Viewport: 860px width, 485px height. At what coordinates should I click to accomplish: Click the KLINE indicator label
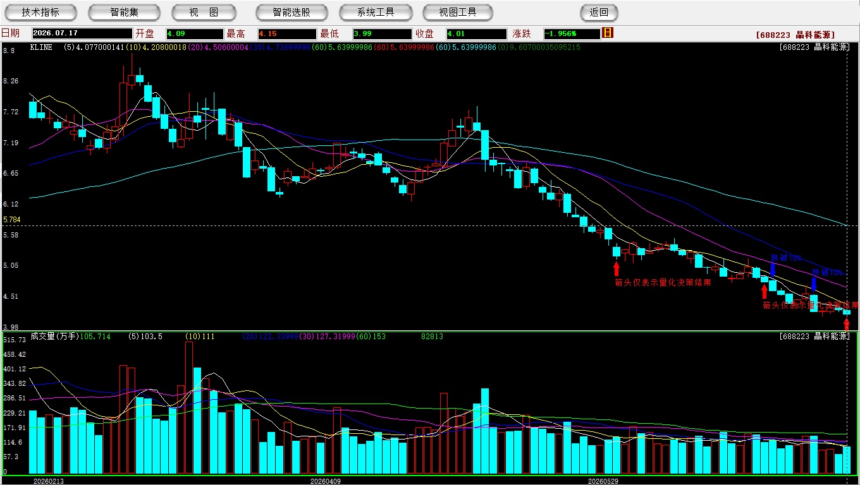click(42, 47)
